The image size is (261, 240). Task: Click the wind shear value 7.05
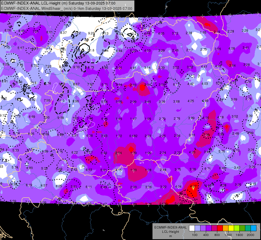[x=206, y=135]
